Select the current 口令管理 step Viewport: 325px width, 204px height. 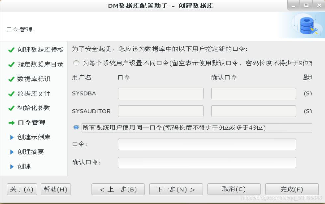(x=32, y=123)
